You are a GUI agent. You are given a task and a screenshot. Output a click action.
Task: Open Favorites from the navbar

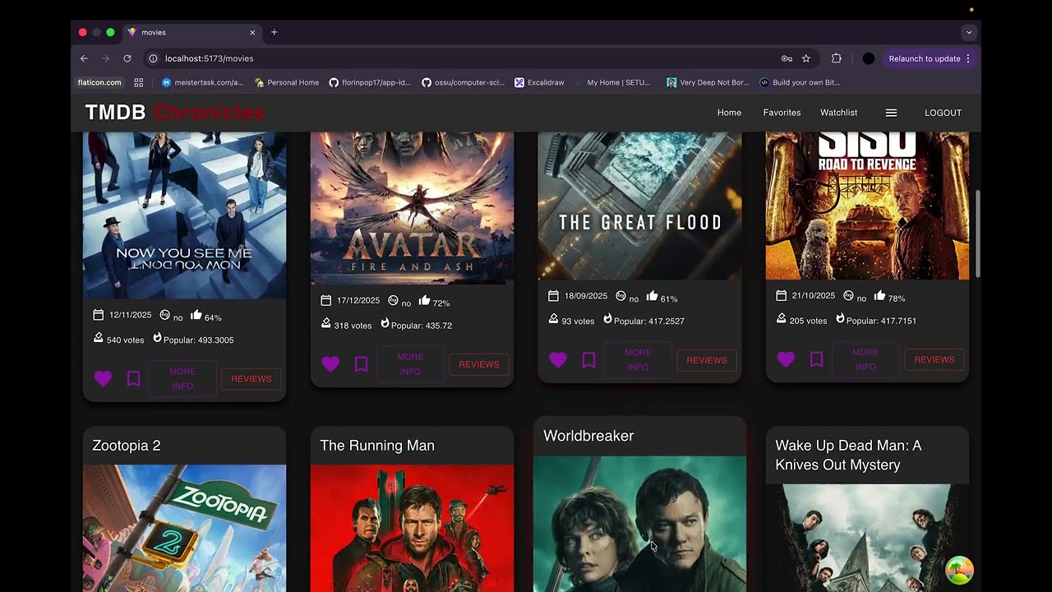click(x=782, y=113)
